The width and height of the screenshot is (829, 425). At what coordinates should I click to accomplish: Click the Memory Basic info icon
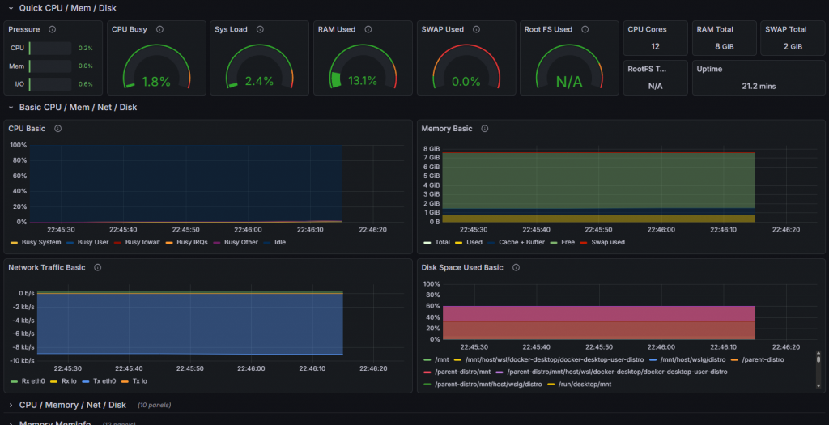[x=485, y=128]
